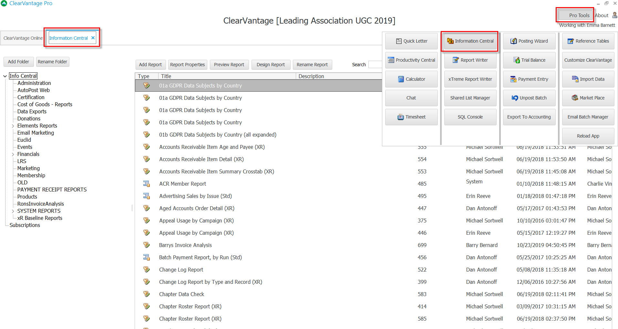Click icon for 01b GDPR Data Subjects row

point(147,135)
